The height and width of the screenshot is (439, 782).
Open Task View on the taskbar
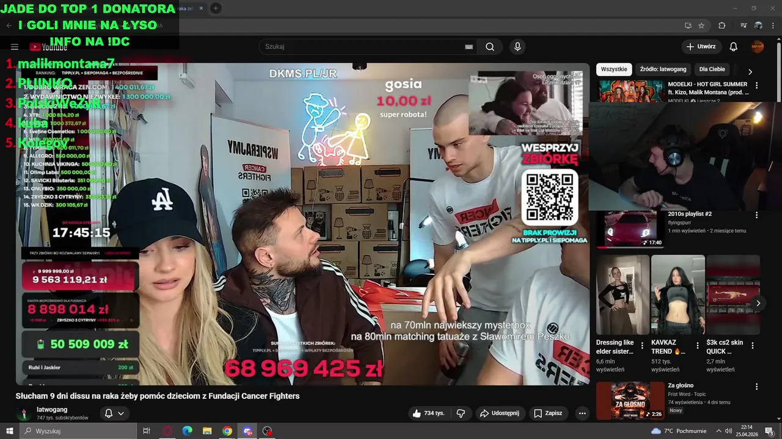(x=147, y=431)
